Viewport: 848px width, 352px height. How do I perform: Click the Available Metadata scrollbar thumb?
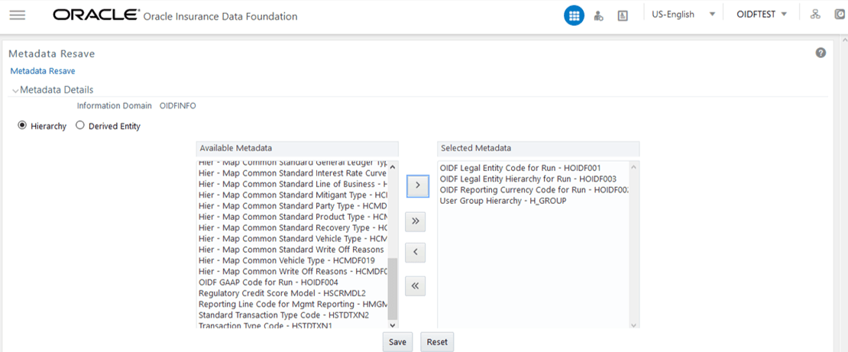[393, 288]
